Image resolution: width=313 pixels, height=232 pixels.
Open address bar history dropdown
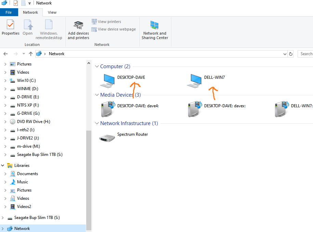click(x=285, y=54)
